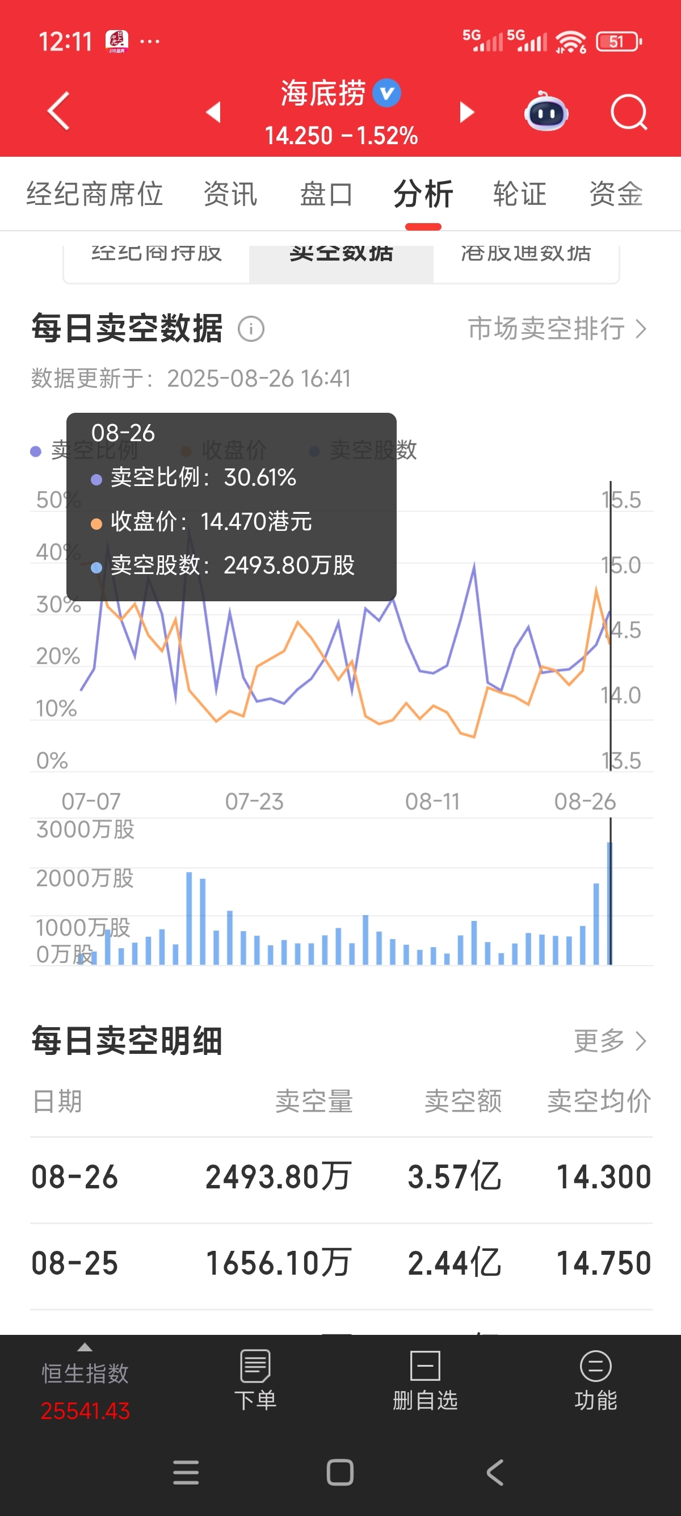Screen dimensions: 681x1516
Task: Open the robot AI assistant
Action: pos(546,111)
